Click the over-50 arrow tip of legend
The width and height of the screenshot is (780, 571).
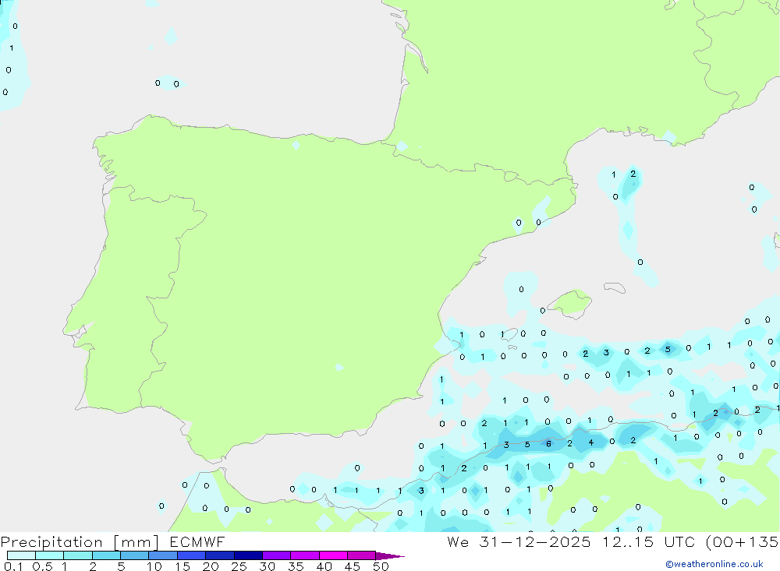[390, 556]
